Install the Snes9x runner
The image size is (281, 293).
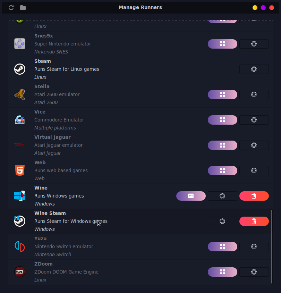click(x=222, y=44)
